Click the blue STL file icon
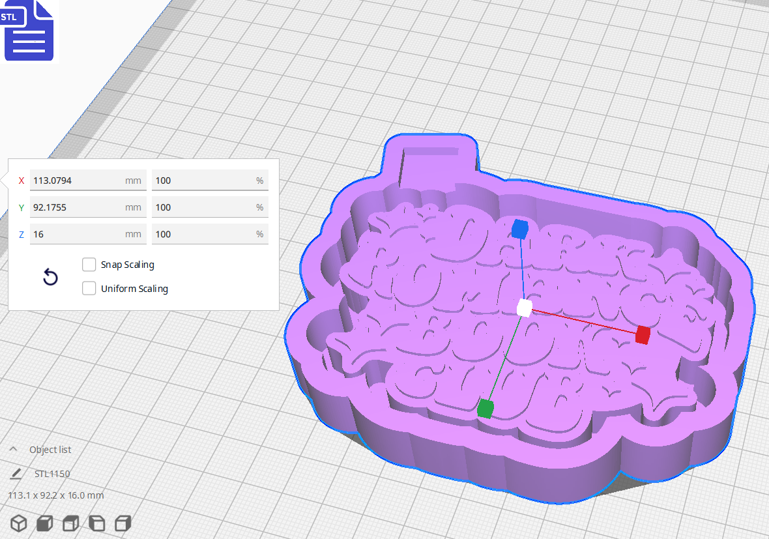Image resolution: width=769 pixels, height=539 pixels. tap(29, 31)
